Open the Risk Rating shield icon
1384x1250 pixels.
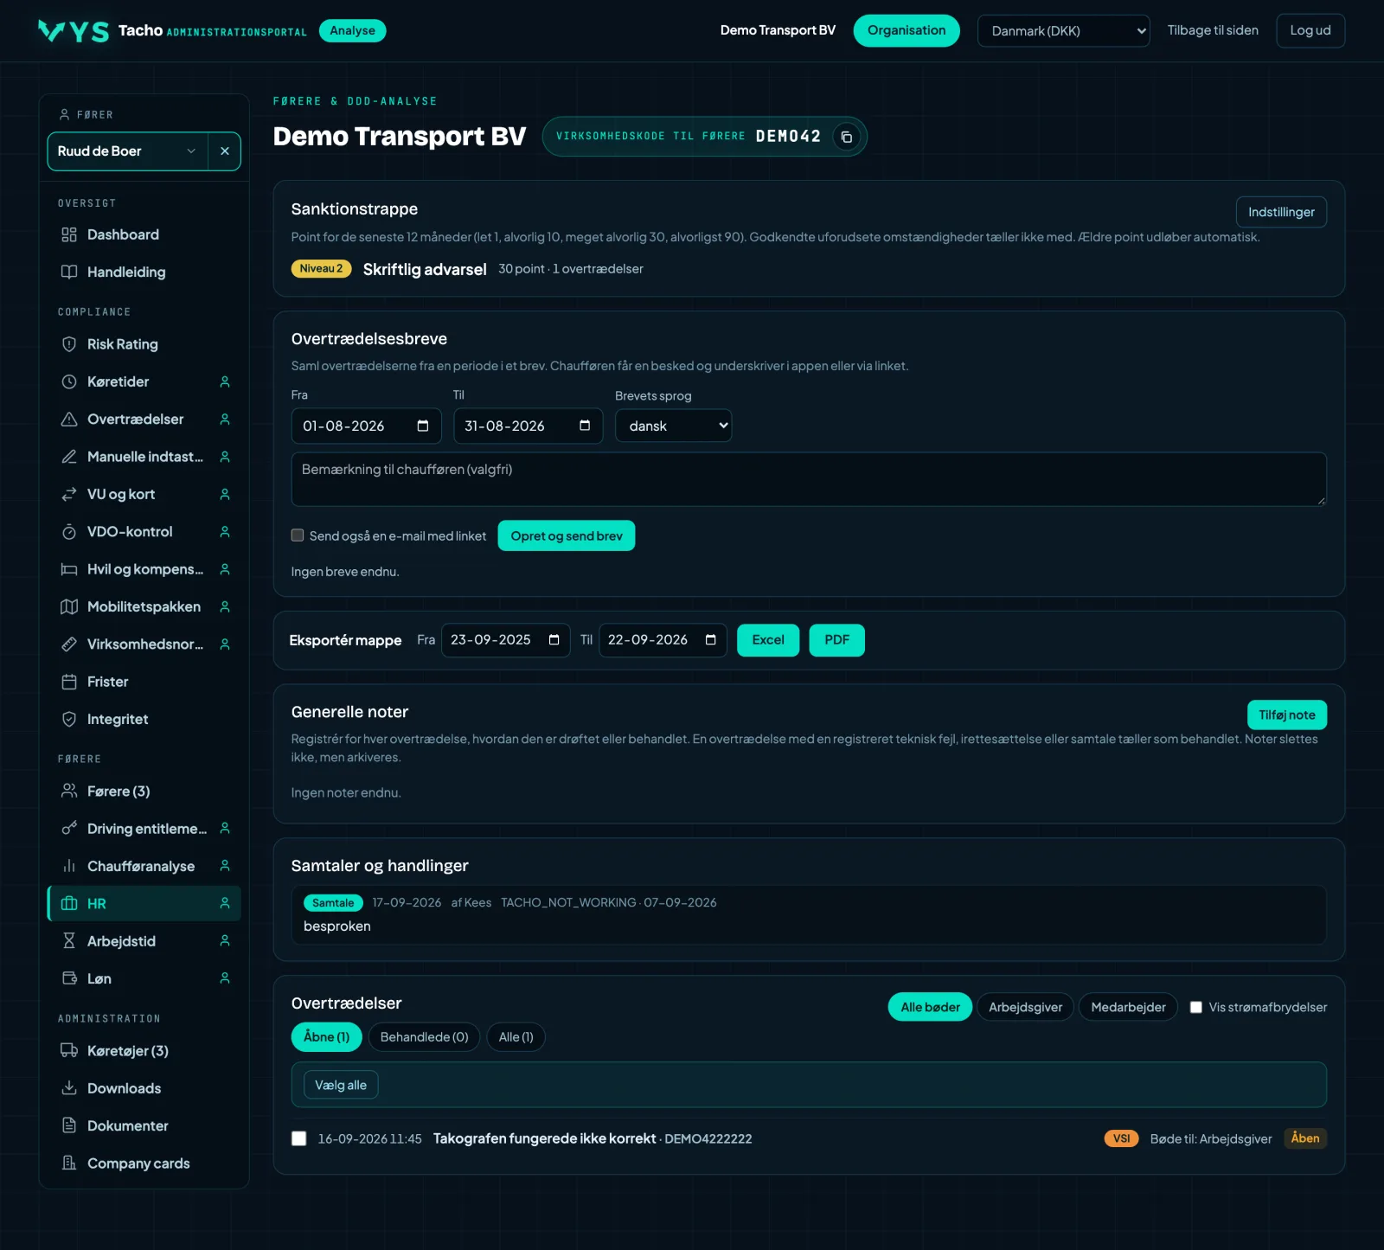(x=69, y=344)
